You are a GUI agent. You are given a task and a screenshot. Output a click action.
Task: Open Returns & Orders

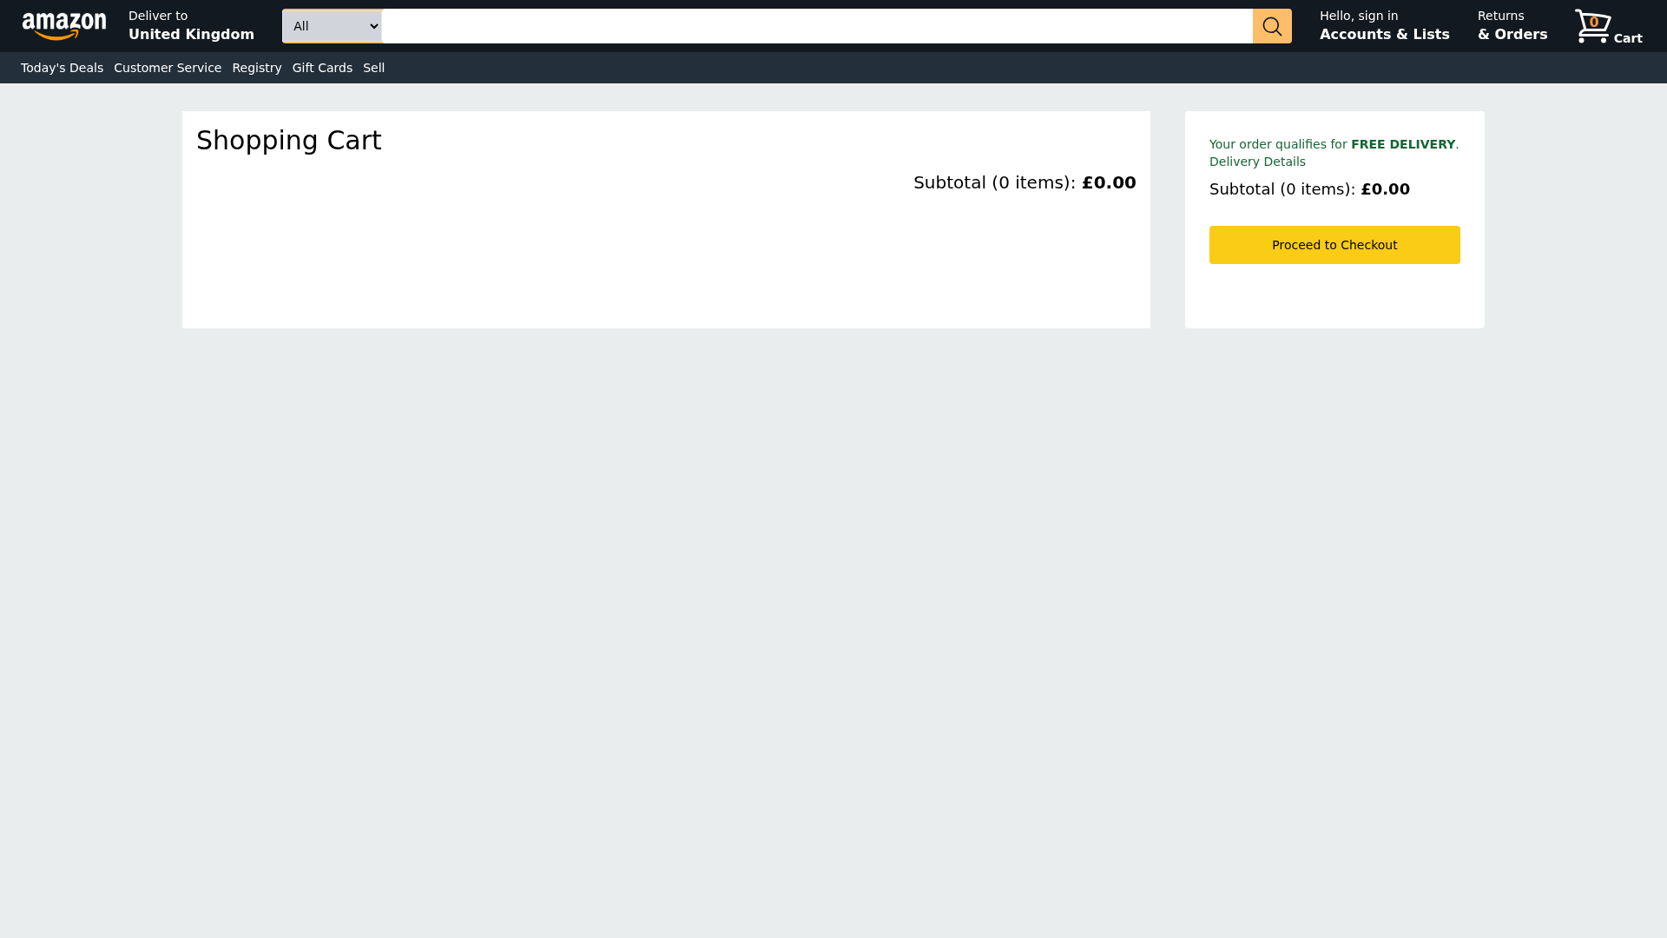pyautogui.click(x=1512, y=26)
